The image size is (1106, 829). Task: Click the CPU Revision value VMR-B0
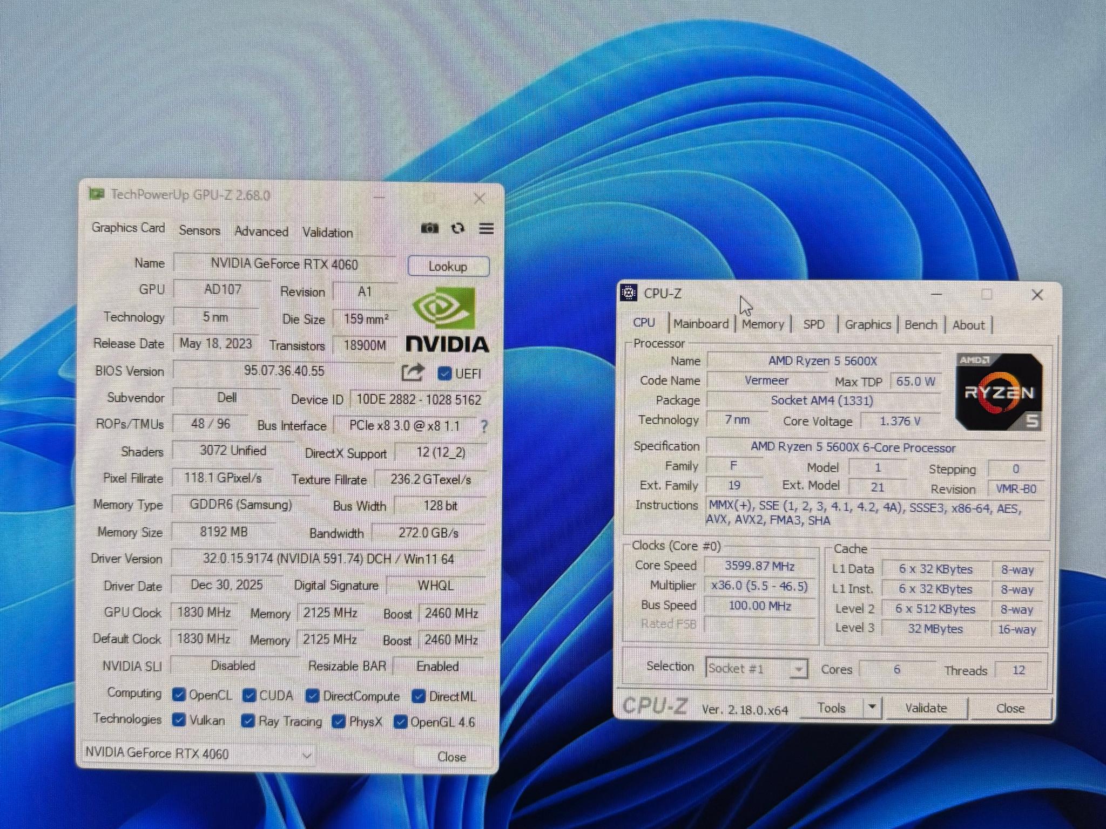[1016, 489]
